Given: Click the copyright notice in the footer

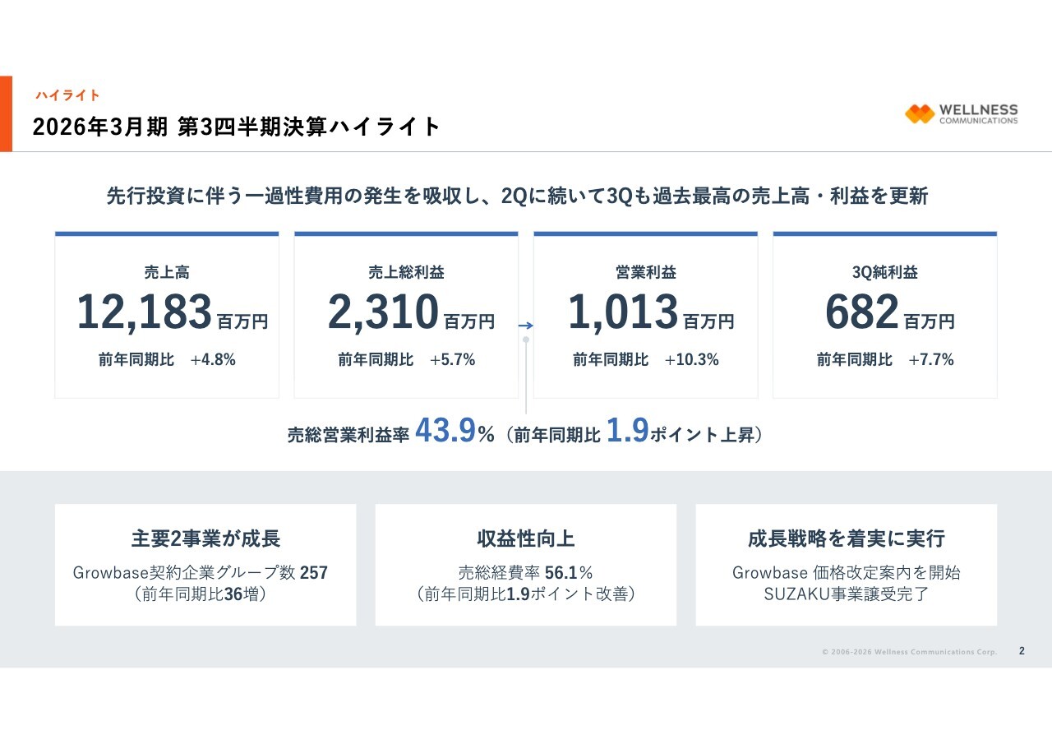Looking at the screenshot, I should pos(910,650).
